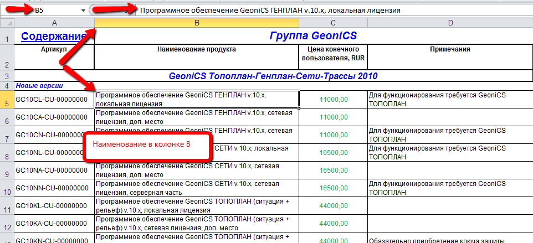The image size is (533, 243).
Task: Select the Примечания header cell
Action: pos(450,57)
